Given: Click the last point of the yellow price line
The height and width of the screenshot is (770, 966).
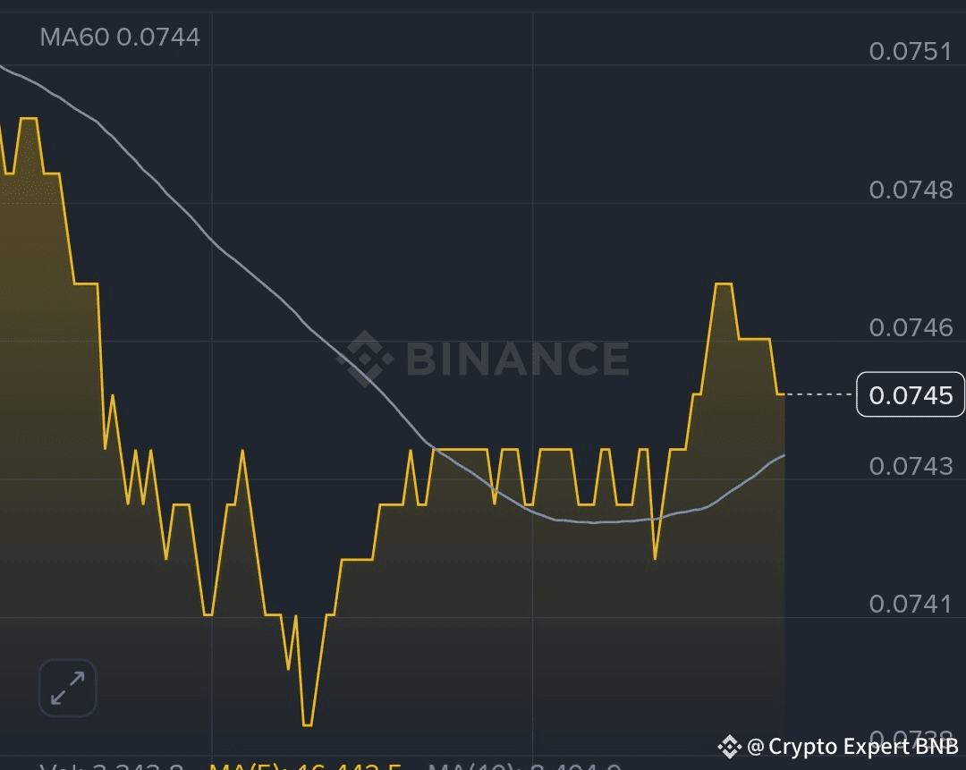Looking at the screenshot, I should pos(783,393).
